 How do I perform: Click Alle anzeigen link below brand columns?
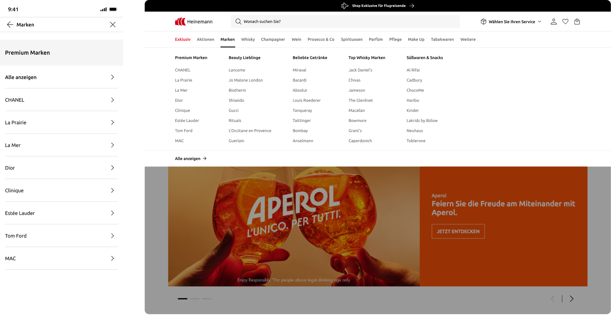(190, 159)
